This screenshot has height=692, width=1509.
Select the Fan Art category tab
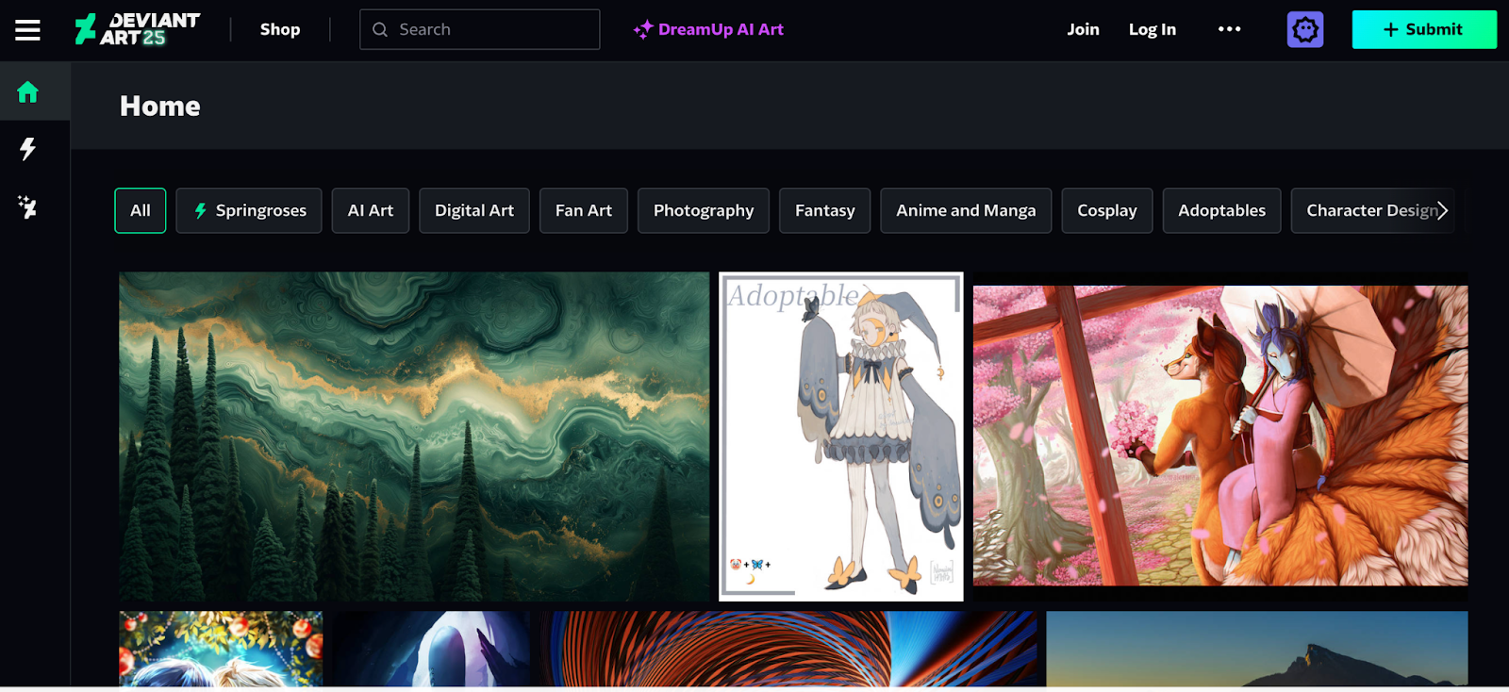pos(584,210)
